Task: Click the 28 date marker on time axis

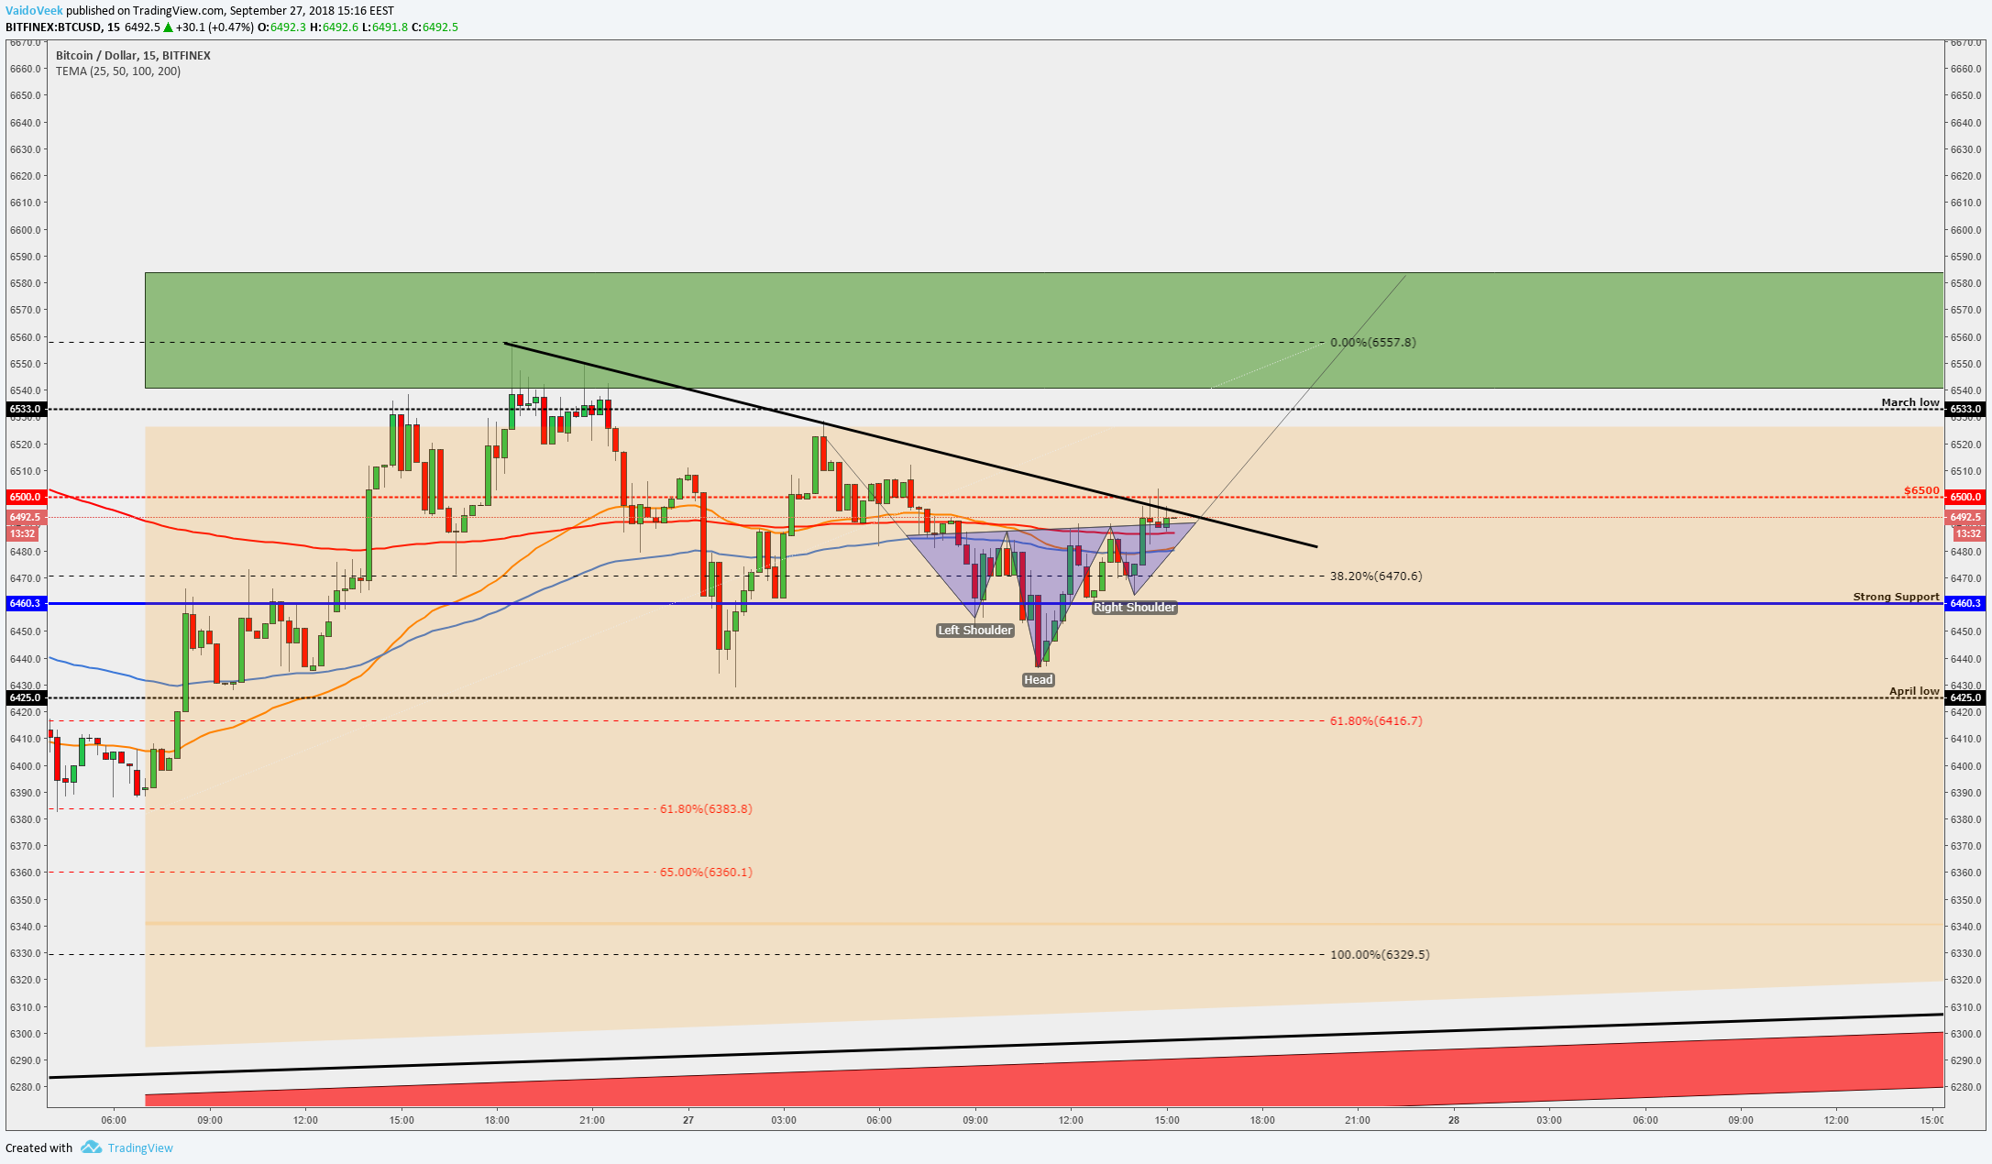Action: click(x=1454, y=1120)
